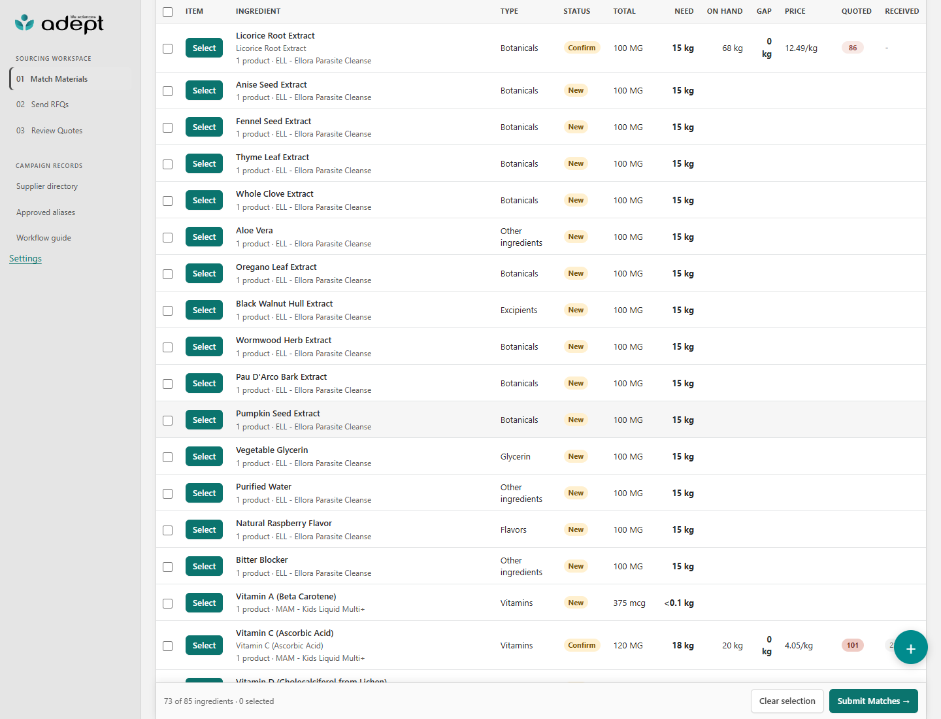The image size is (941, 719).
Task: Open Approved aliases records
Action: 46,212
